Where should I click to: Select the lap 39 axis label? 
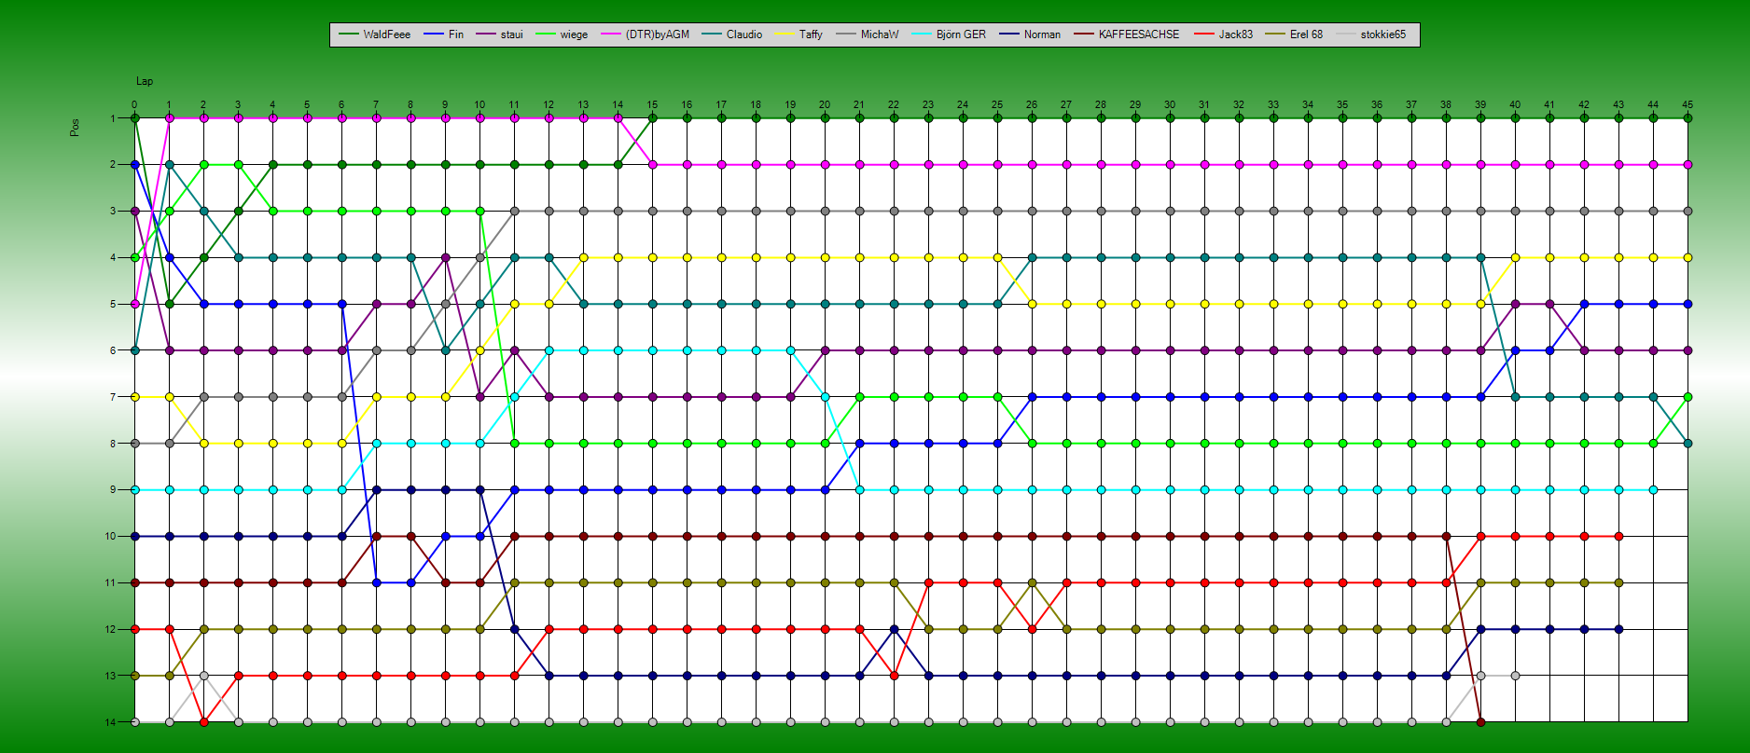1480,105
